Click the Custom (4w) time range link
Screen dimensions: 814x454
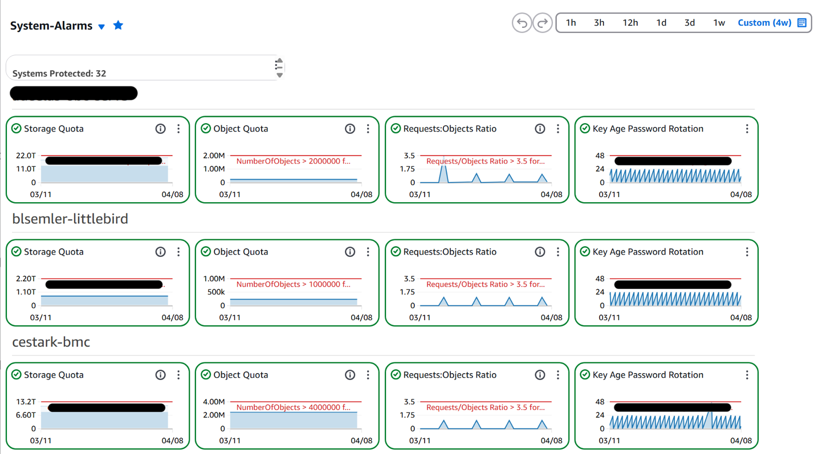click(764, 23)
